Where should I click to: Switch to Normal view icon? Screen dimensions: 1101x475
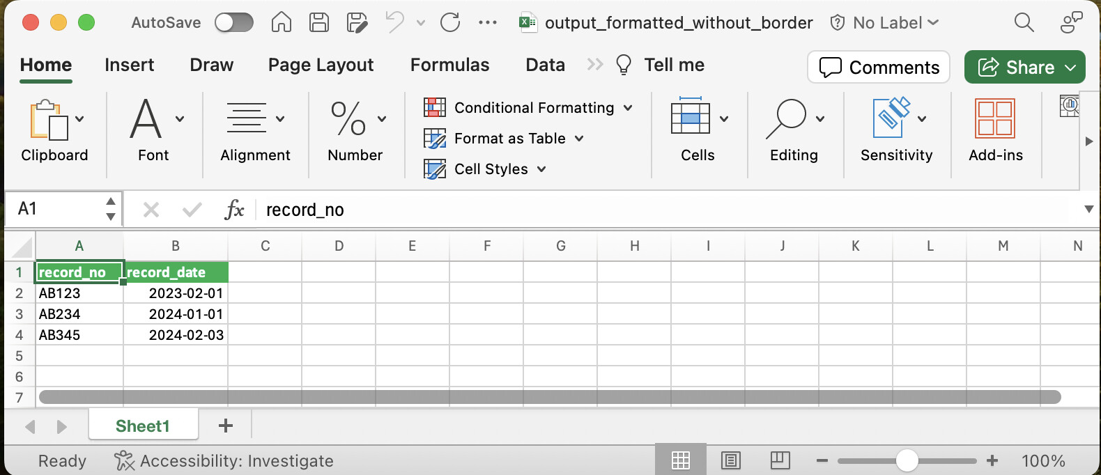pyautogui.click(x=681, y=460)
